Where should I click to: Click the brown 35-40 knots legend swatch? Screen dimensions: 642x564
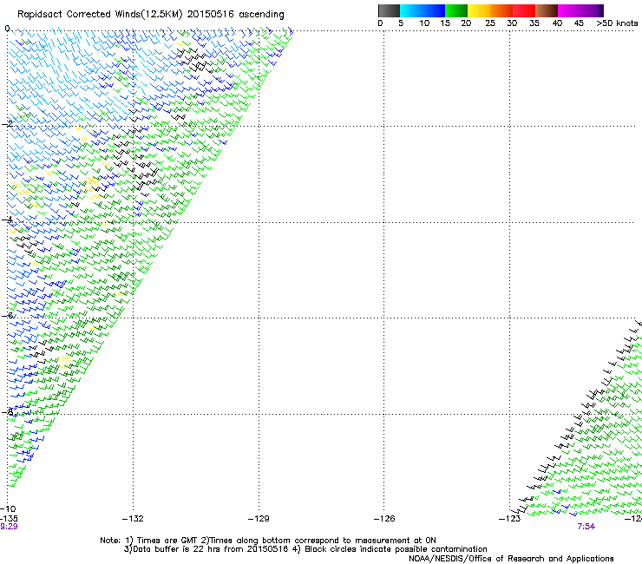pos(547,10)
